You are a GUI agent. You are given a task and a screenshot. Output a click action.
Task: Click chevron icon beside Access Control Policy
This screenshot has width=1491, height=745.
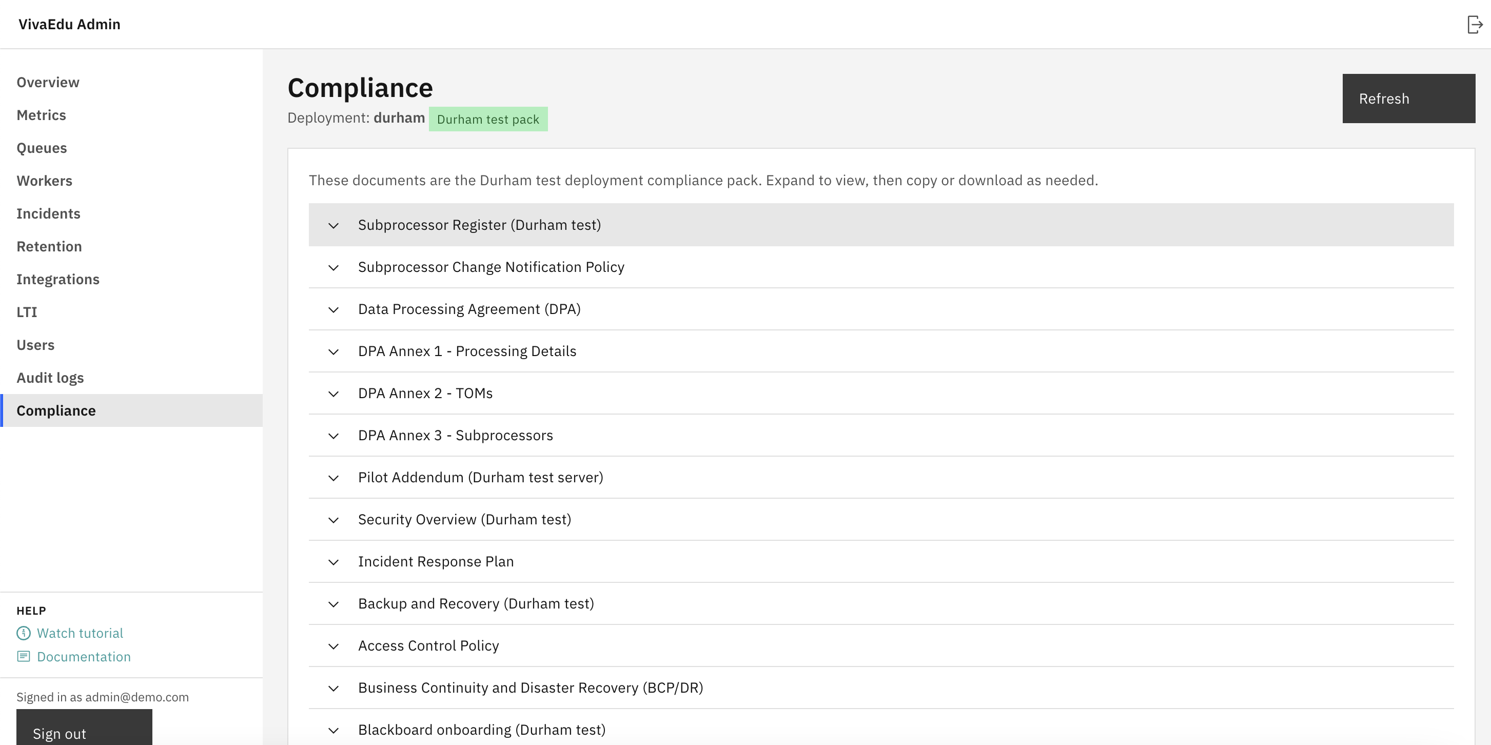click(x=333, y=646)
